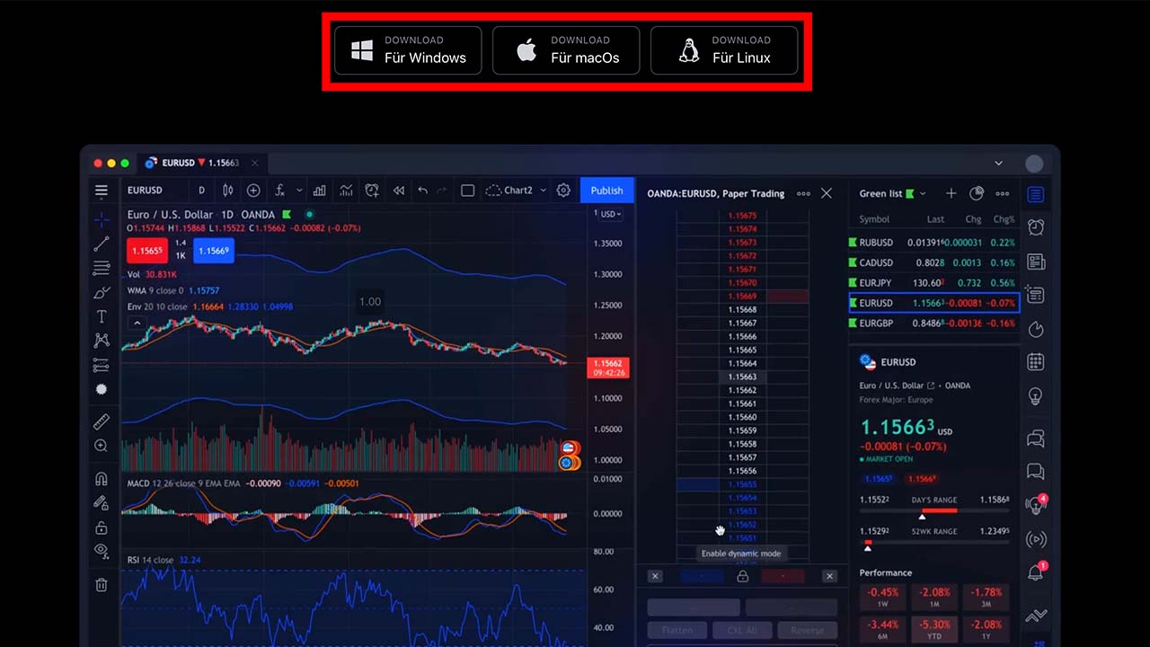Click the compare or add symbol plus icon

[253, 191]
